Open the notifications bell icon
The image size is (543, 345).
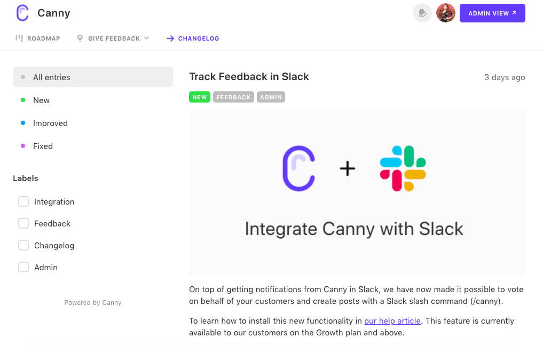(x=422, y=13)
